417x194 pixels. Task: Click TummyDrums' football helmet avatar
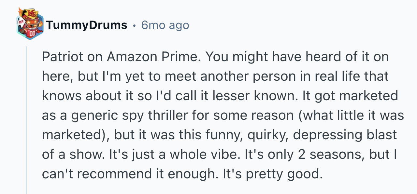pos(30,25)
